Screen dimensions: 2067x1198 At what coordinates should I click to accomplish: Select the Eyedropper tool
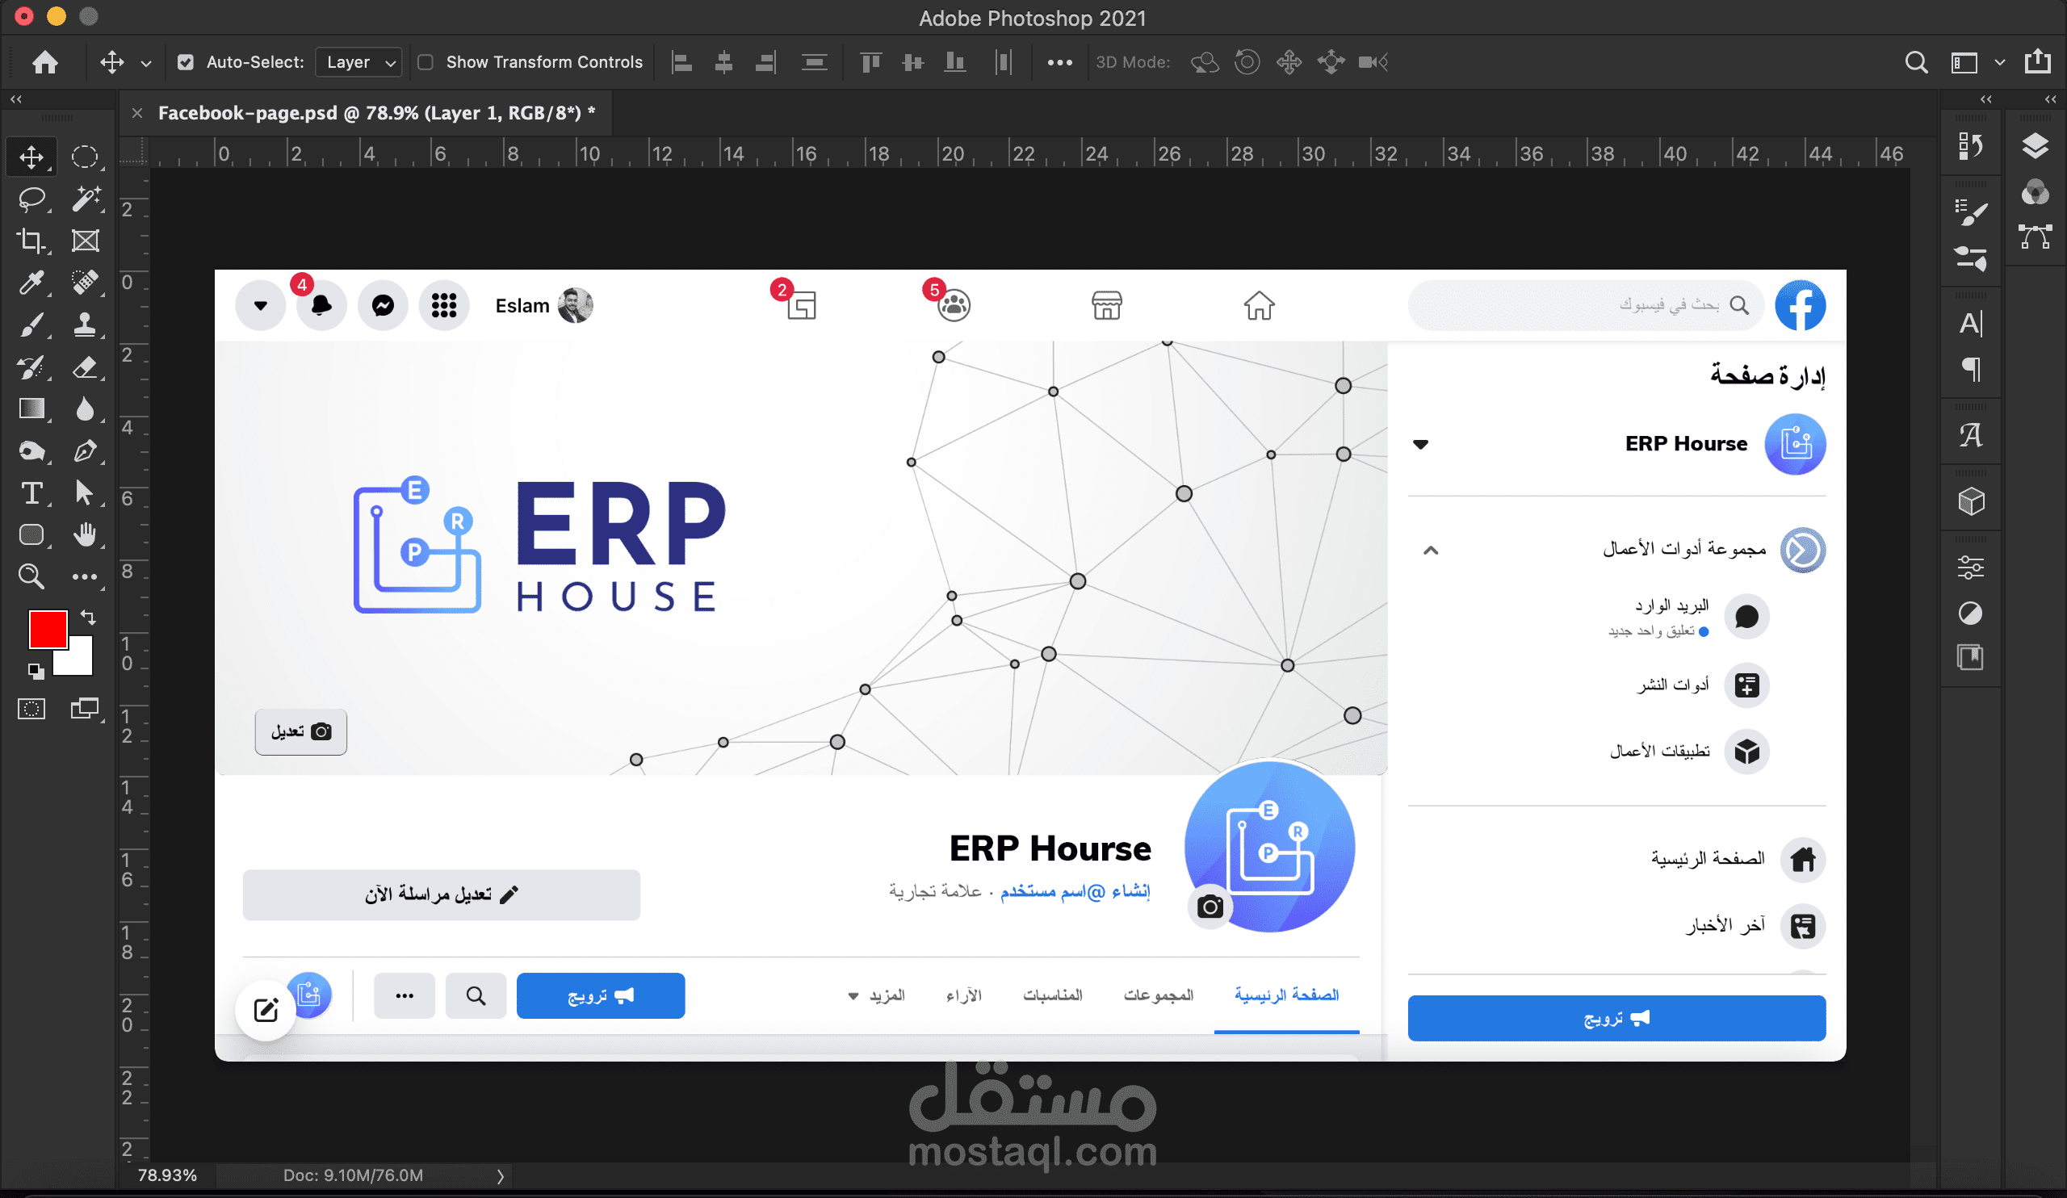31,283
